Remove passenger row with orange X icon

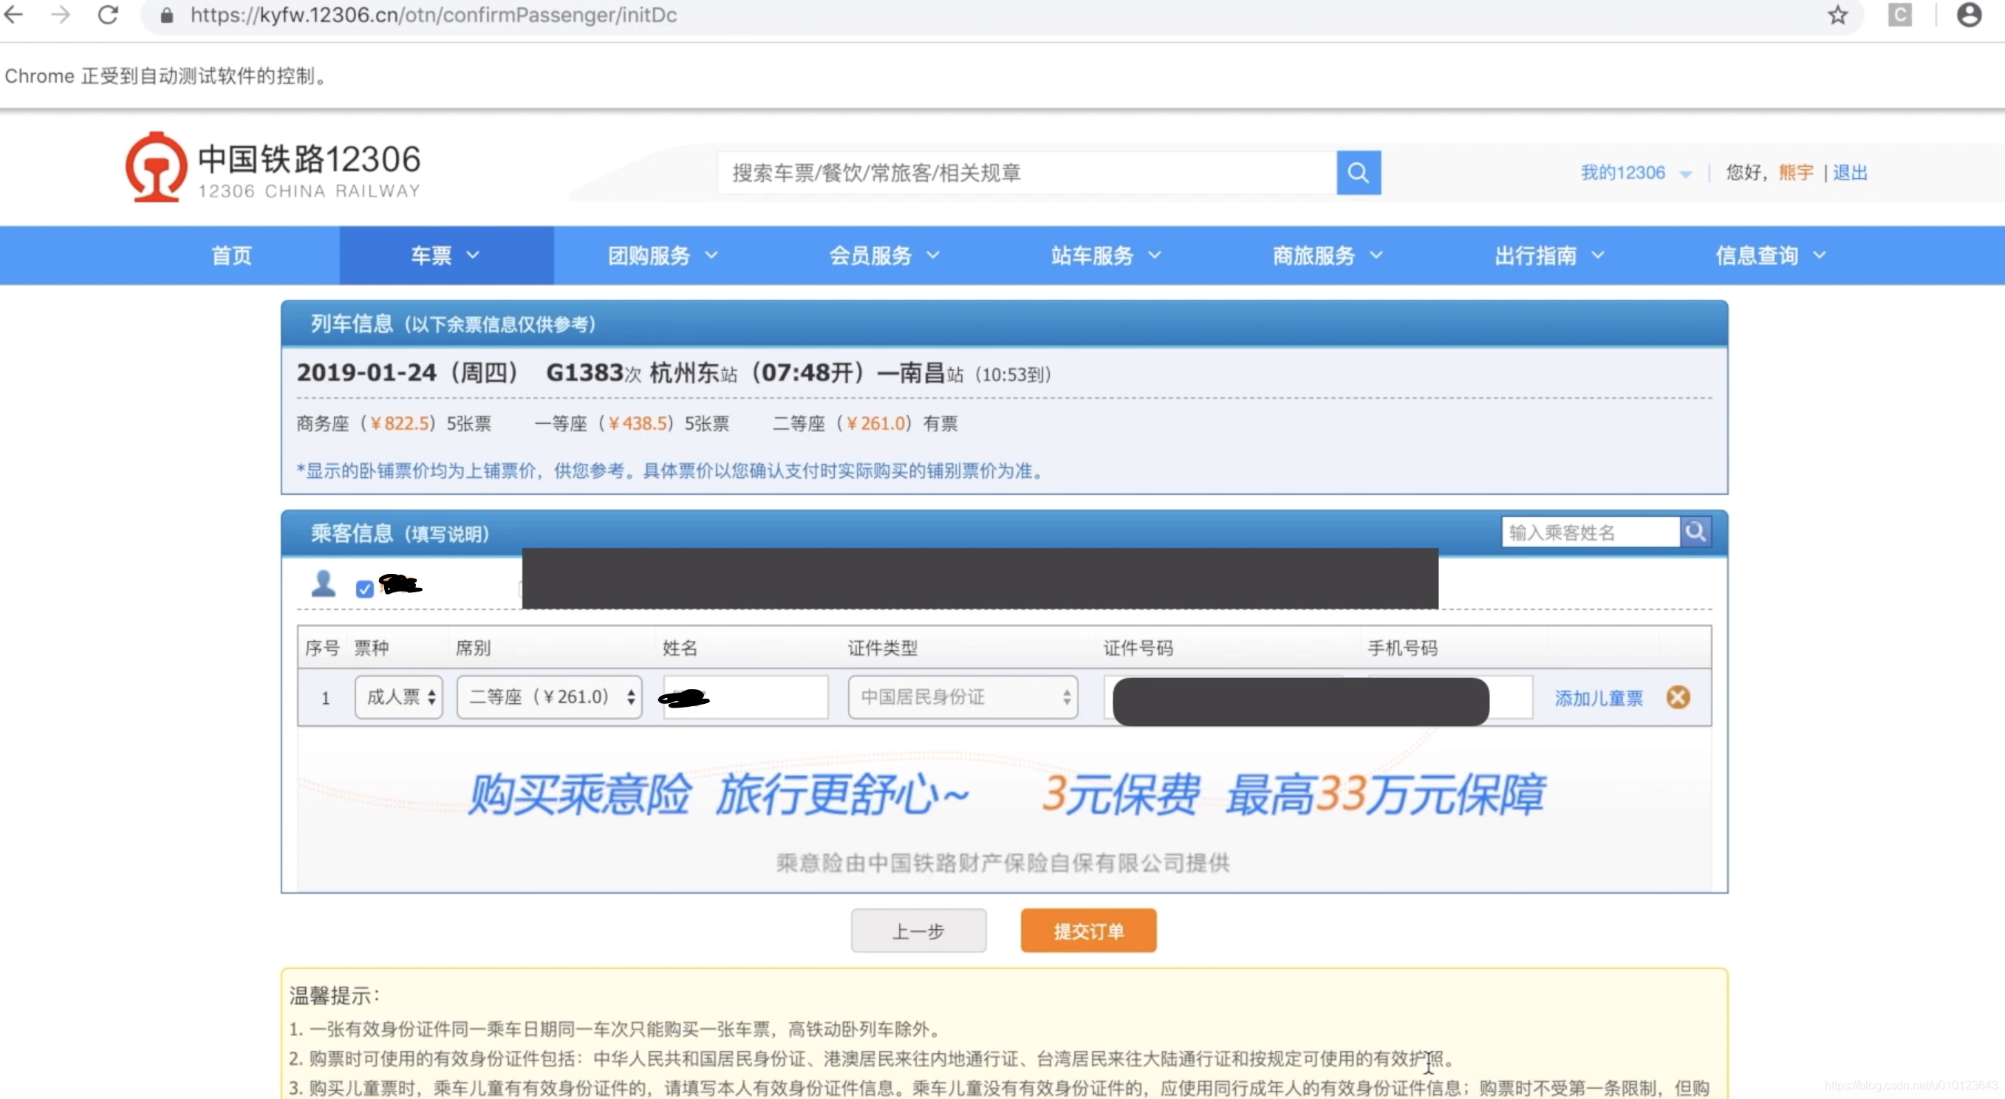pyautogui.click(x=1678, y=697)
